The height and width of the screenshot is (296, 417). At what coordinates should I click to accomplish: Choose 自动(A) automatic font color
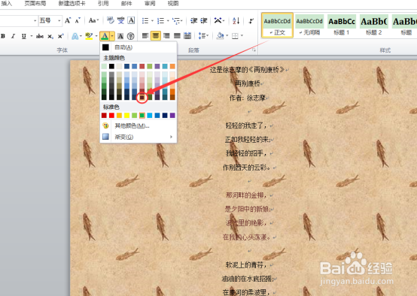tap(138, 47)
